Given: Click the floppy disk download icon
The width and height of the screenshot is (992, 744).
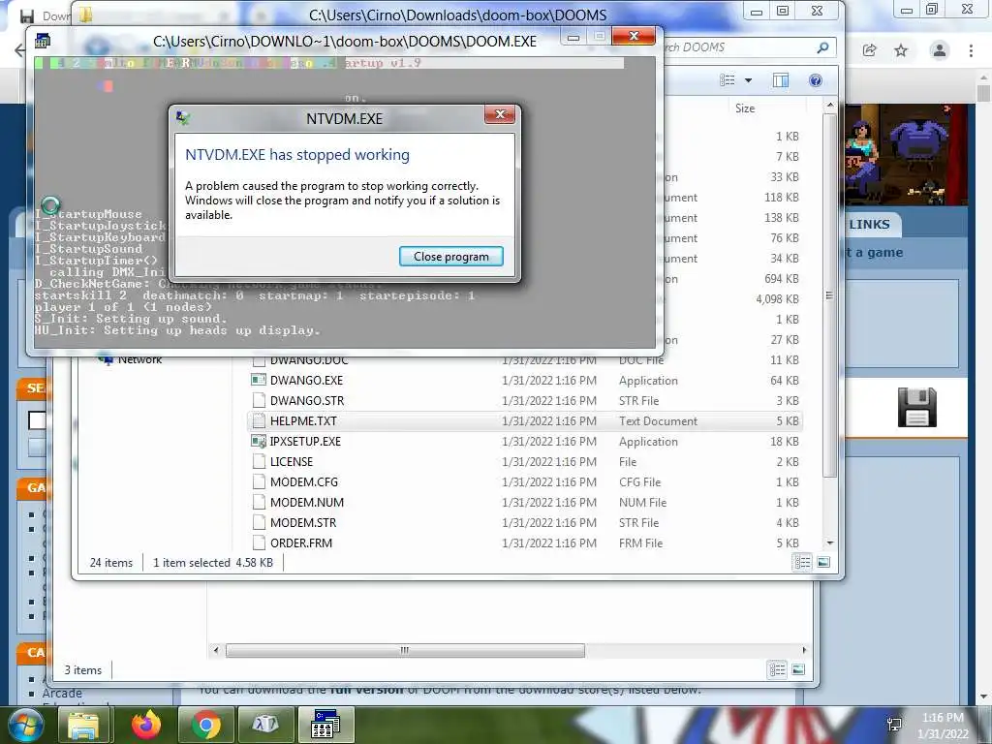Looking at the screenshot, I should pos(916,407).
